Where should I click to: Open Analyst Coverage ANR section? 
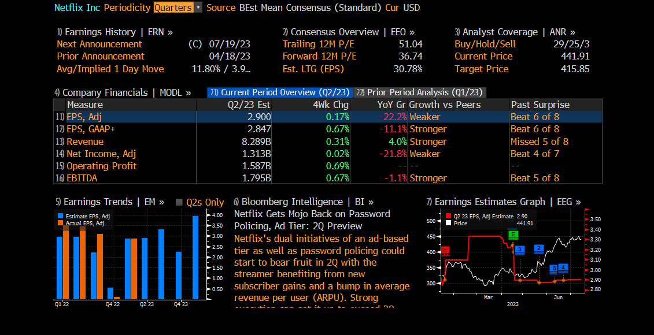click(515, 32)
